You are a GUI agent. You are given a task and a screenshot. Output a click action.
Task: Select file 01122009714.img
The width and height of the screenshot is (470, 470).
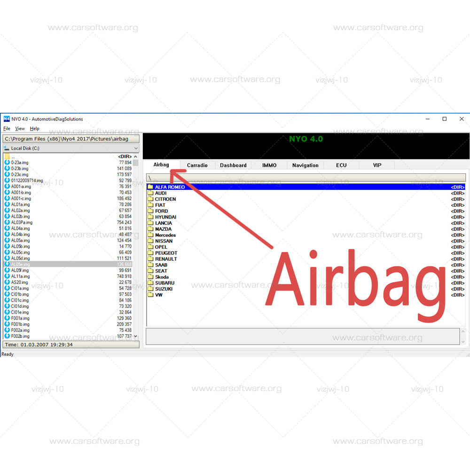(68, 180)
